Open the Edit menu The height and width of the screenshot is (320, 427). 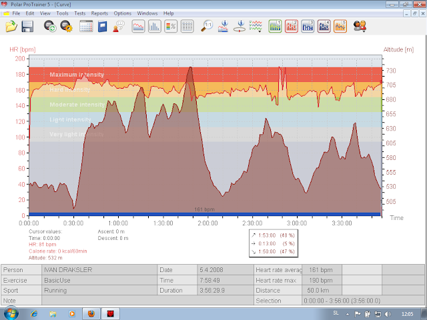[x=29, y=13]
